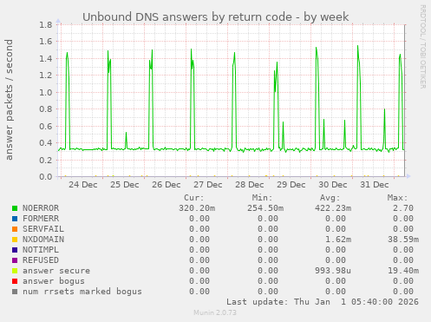Click the '30 Dec' date label

click(333, 185)
